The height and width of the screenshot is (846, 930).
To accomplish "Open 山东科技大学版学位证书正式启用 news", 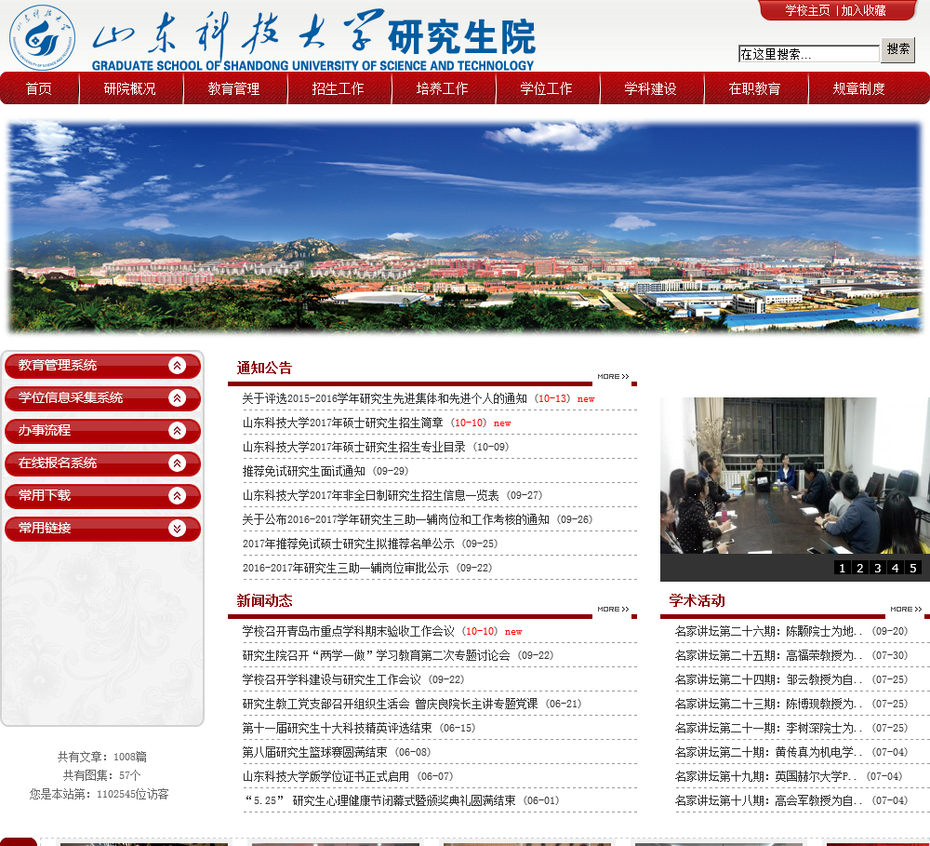I will pos(325,776).
